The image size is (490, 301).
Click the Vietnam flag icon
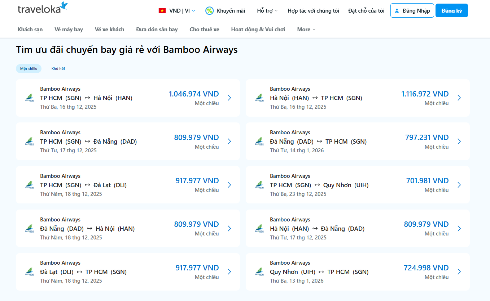(162, 11)
